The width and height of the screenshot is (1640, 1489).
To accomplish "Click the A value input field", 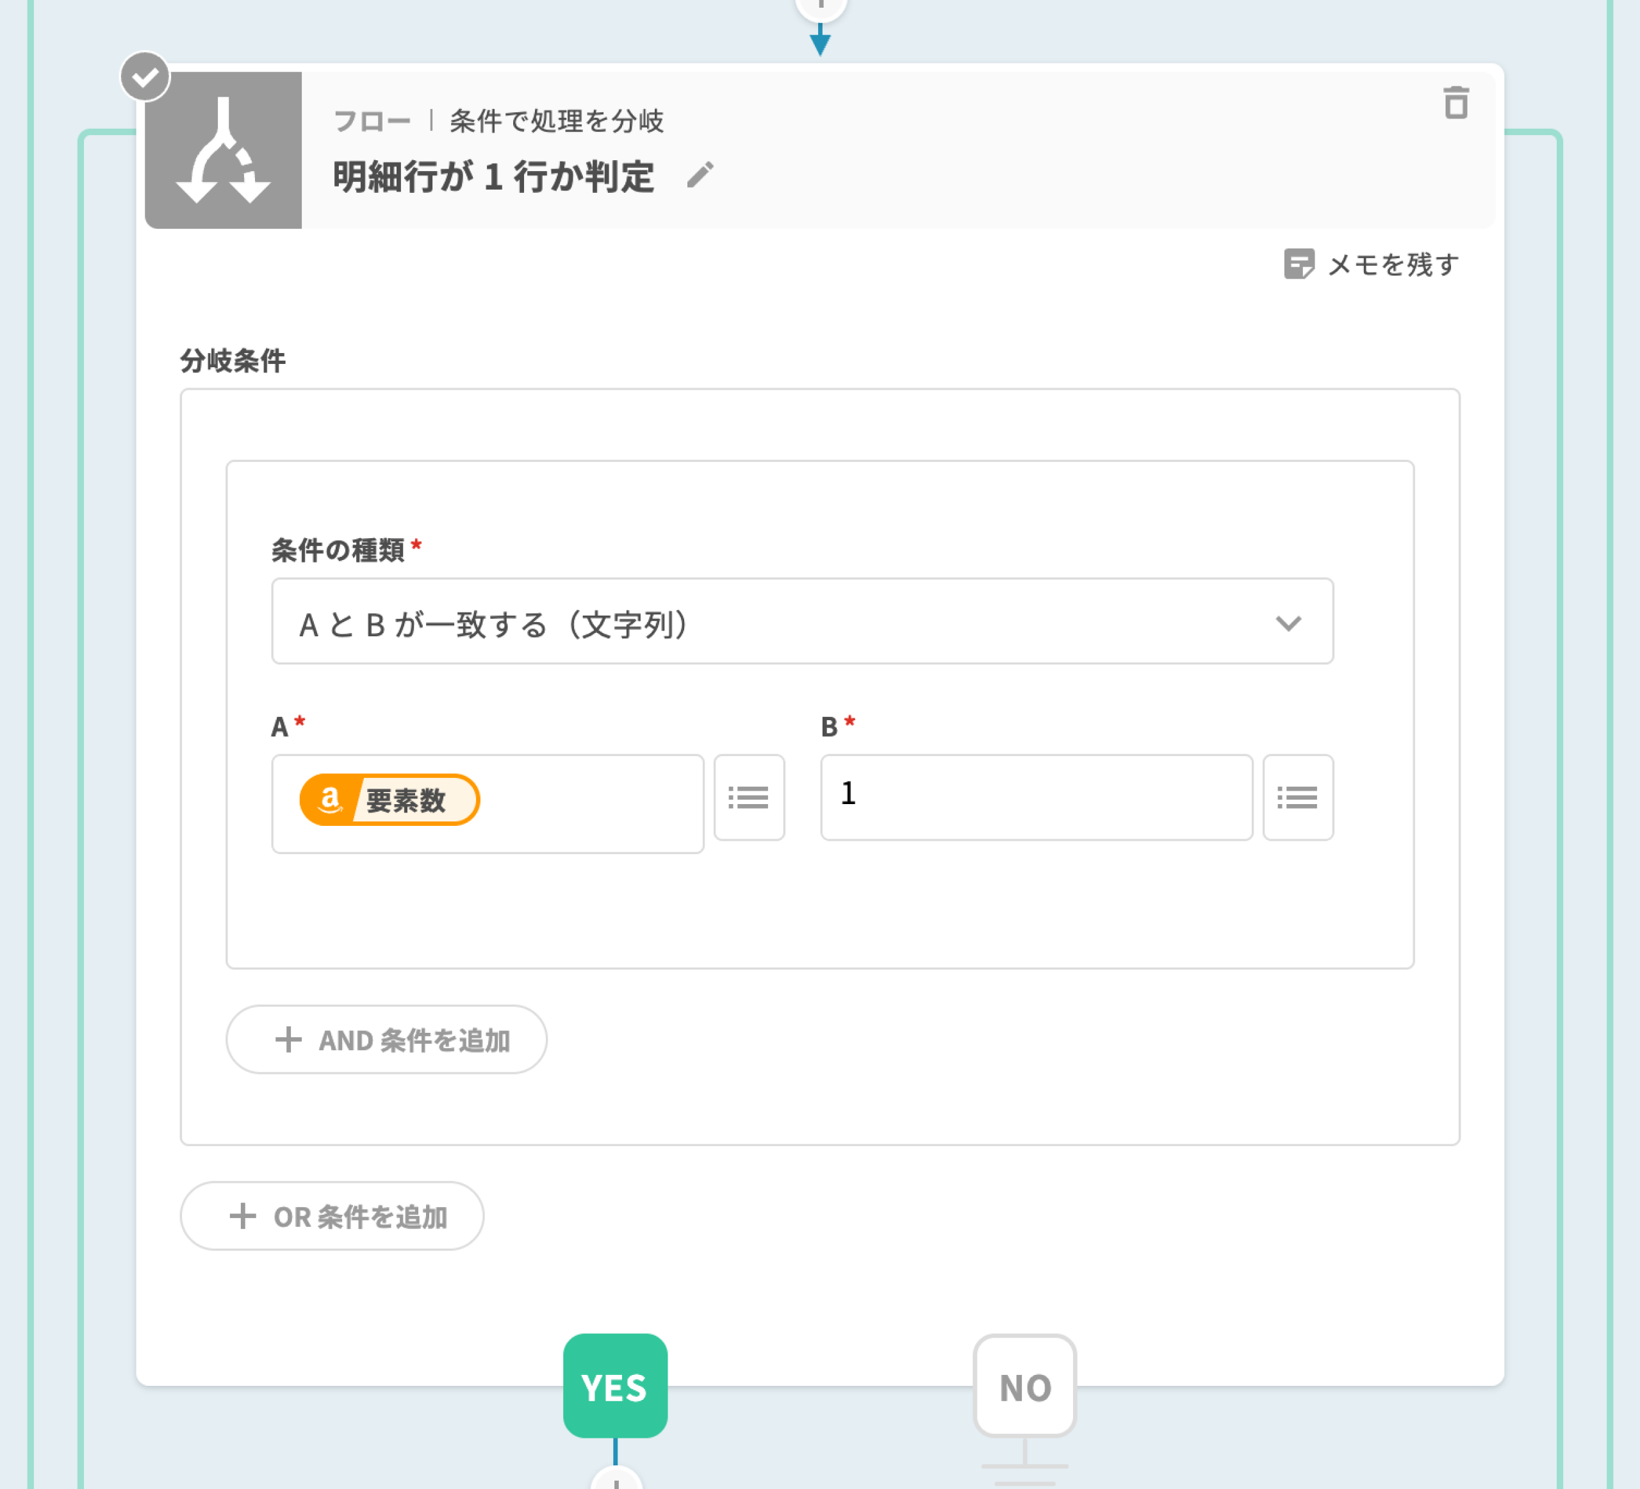I will pyautogui.click(x=586, y=803).
